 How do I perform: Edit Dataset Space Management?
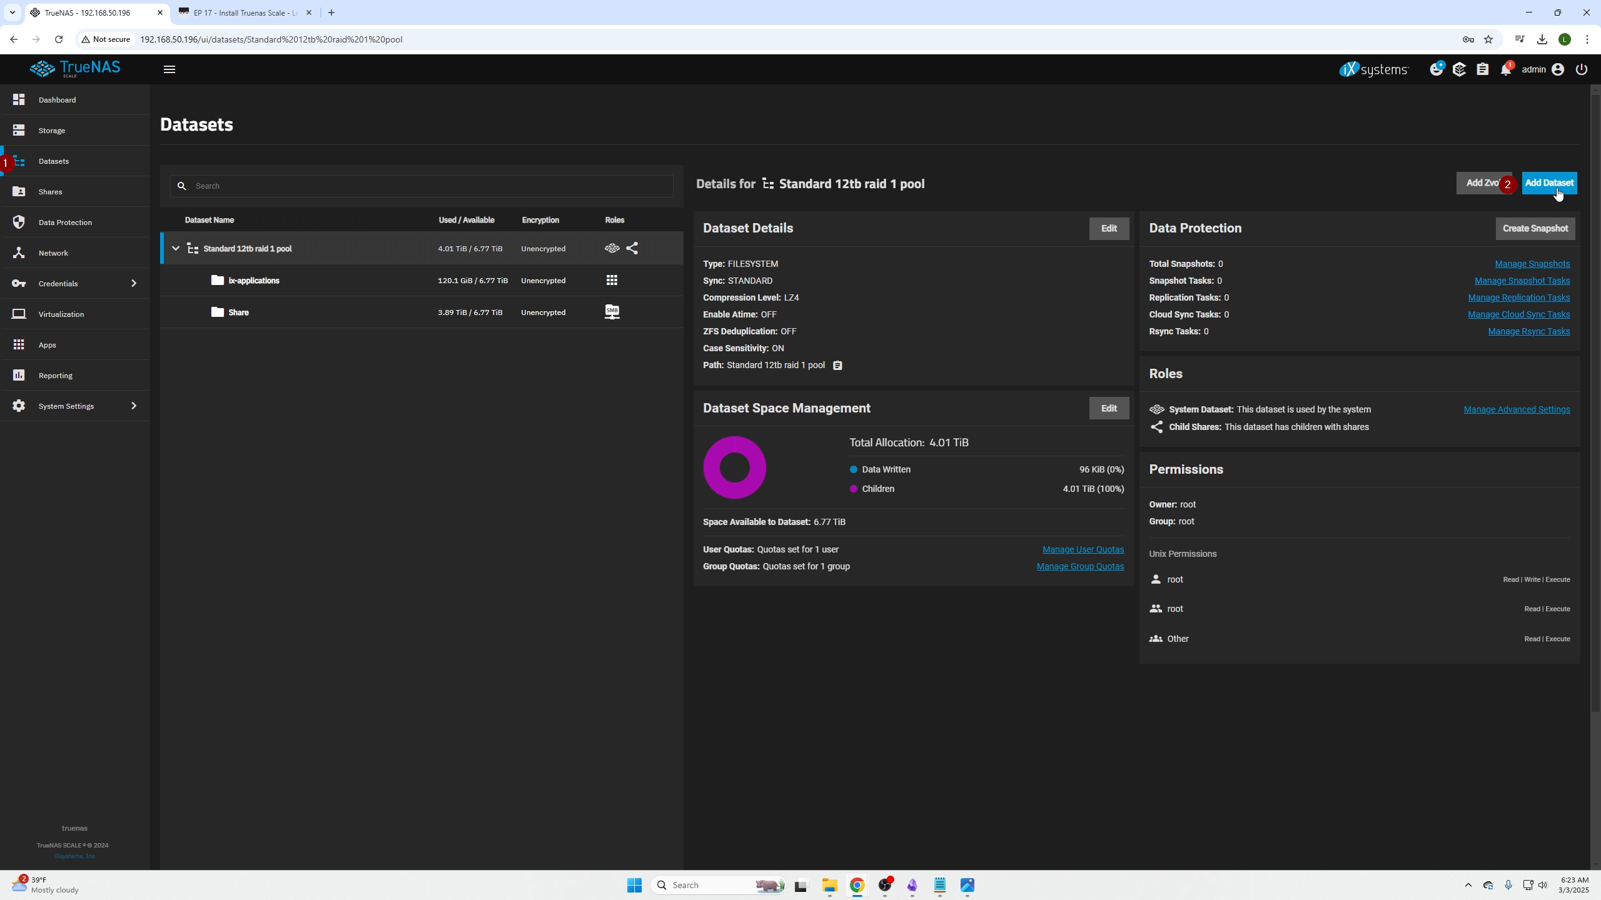1109,409
